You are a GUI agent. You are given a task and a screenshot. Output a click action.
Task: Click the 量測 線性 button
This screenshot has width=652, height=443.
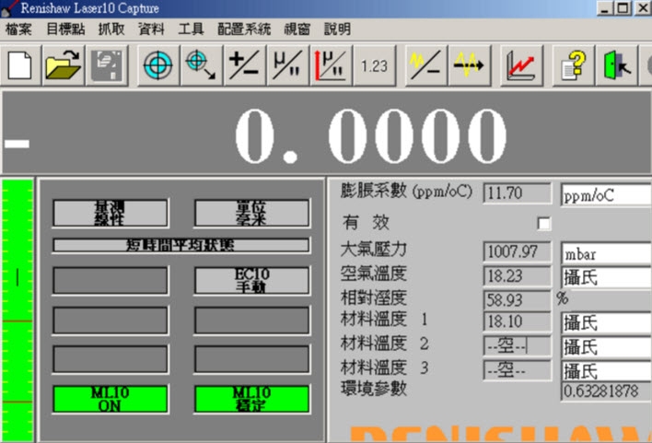coord(111,213)
